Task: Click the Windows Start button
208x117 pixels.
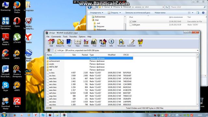Action: point(4,115)
